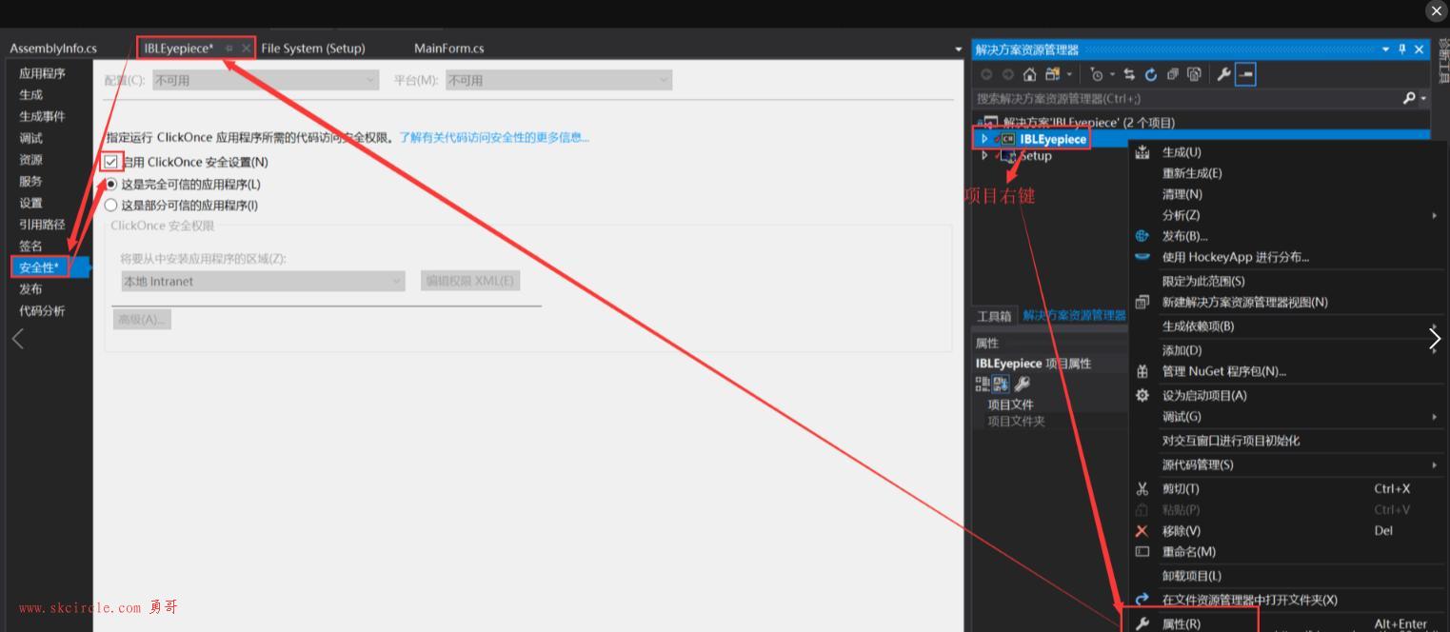Pin the Solution Explorer panel
Image resolution: width=1450 pixels, height=632 pixels.
(x=1402, y=49)
